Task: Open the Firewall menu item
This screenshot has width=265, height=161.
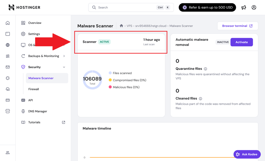Action: (33, 89)
